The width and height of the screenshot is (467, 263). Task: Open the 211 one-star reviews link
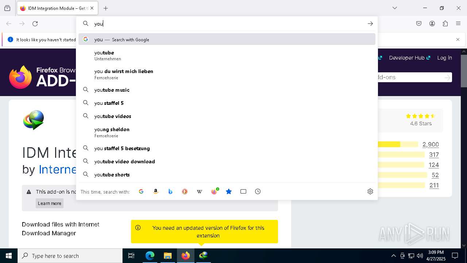(434, 185)
